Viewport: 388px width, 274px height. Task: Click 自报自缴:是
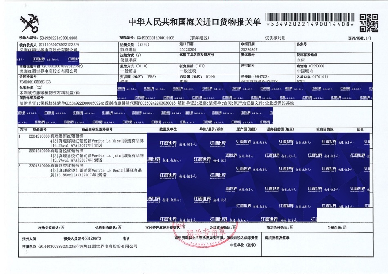tap(337, 227)
